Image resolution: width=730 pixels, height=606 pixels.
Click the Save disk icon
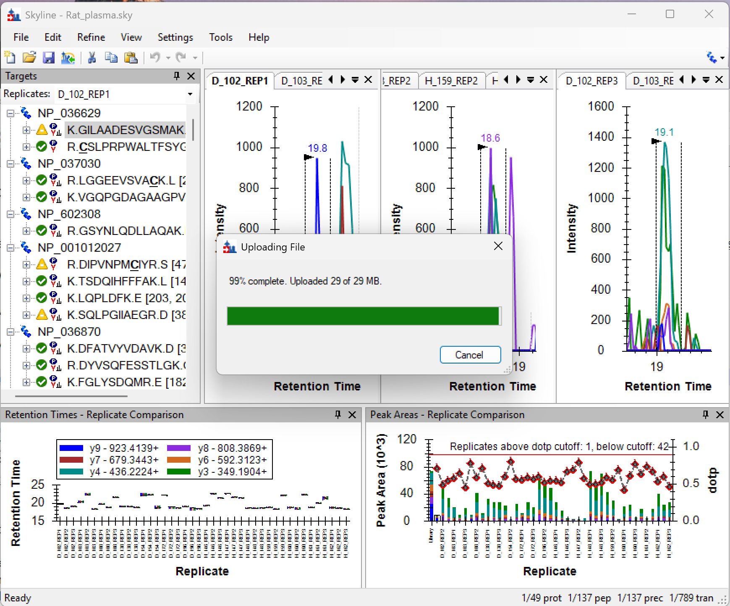[49, 57]
